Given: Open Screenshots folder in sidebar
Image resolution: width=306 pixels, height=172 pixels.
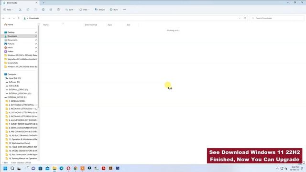Looking at the screenshot, I should 13,63.
